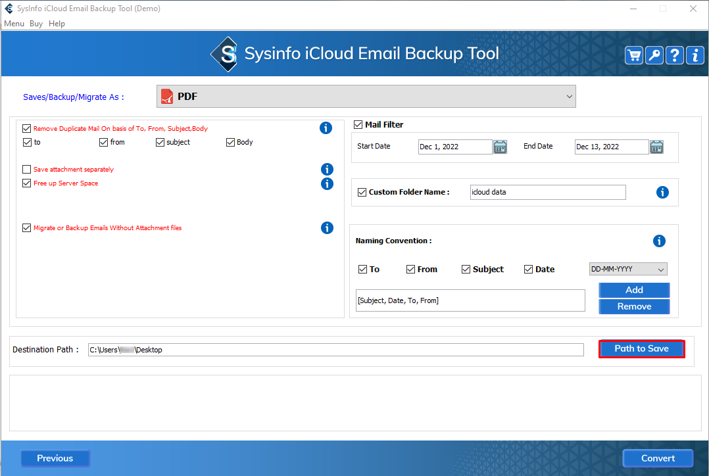Uncheck Free up Server Space
This screenshot has width=709, height=476.
(27, 183)
